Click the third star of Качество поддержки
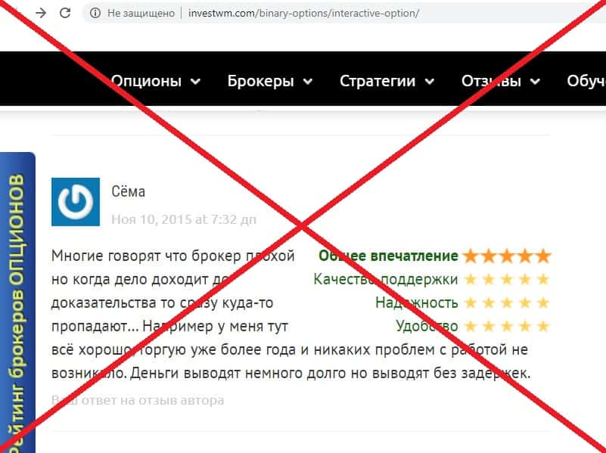Screen dimensions: 606x453 [x=507, y=279]
